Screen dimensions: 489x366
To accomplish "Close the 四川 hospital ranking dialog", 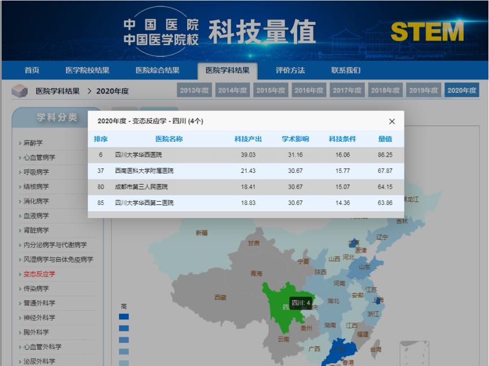I will (x=392, y=121).
